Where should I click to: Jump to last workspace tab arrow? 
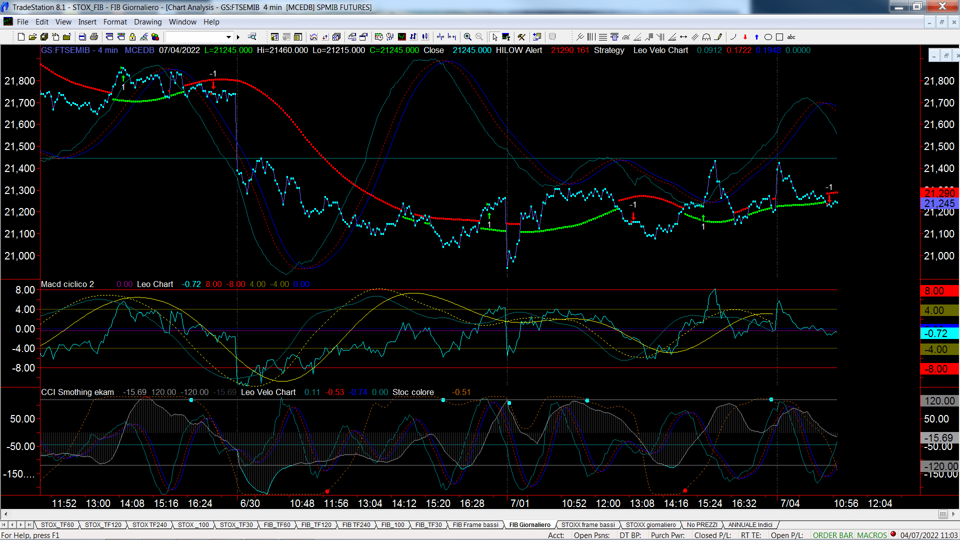point(29,524)
